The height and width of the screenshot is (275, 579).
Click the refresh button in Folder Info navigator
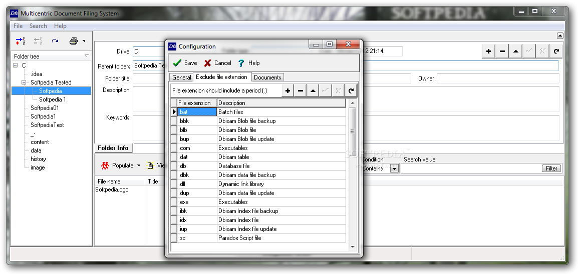coord(556,51)
